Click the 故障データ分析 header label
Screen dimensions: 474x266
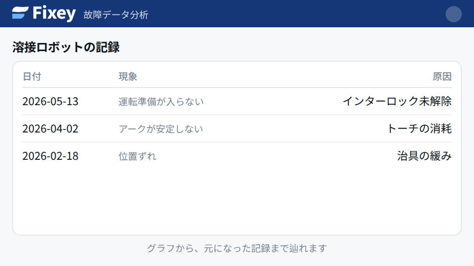click(x=116, y=15)
